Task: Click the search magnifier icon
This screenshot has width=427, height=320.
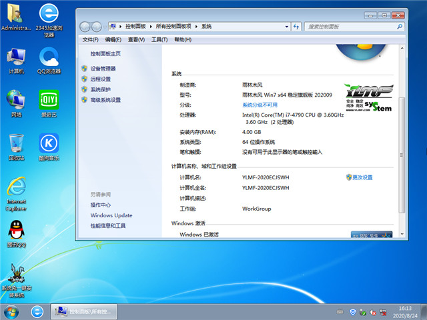Action: 399,27
